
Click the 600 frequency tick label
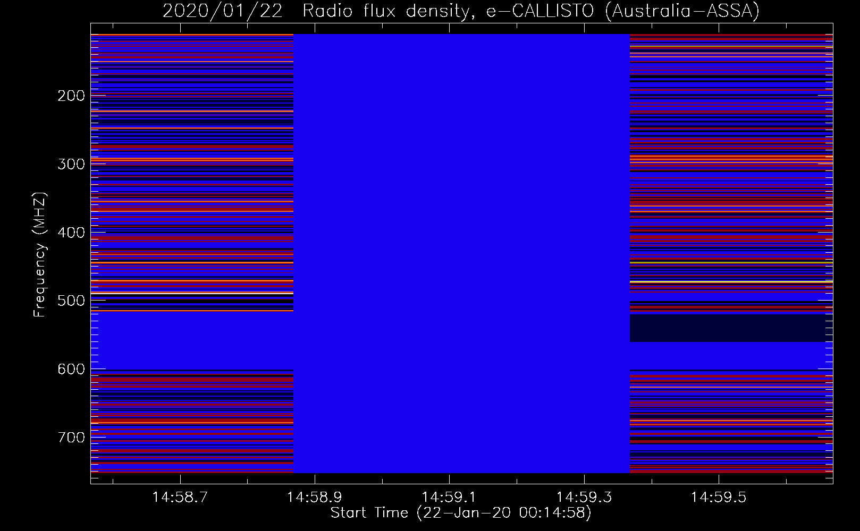coord(71,369)
